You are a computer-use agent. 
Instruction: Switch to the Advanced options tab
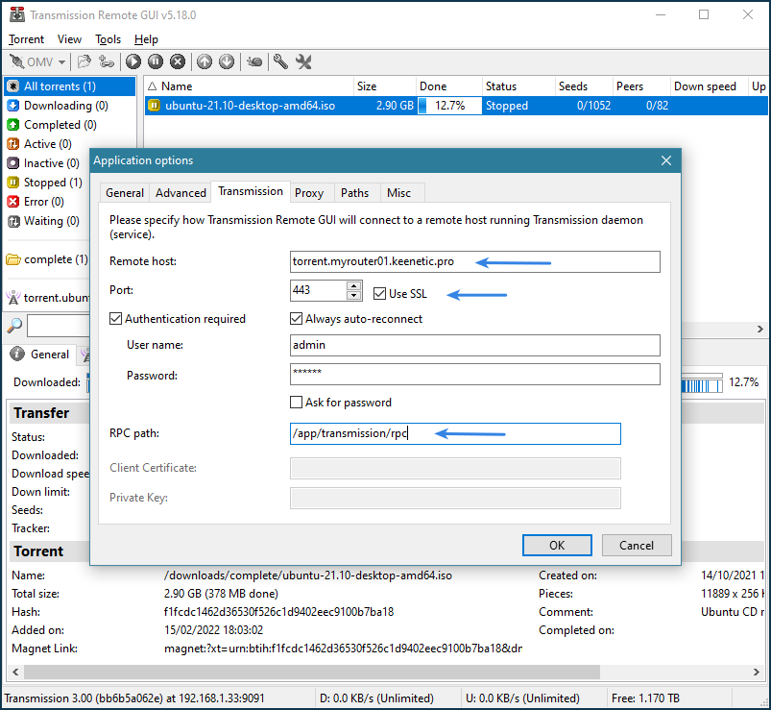coord(181,193)
